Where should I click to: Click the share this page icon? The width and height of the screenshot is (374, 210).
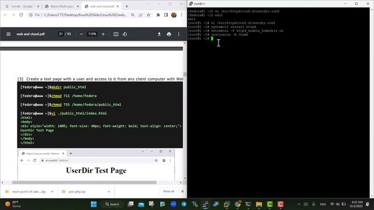141,15
